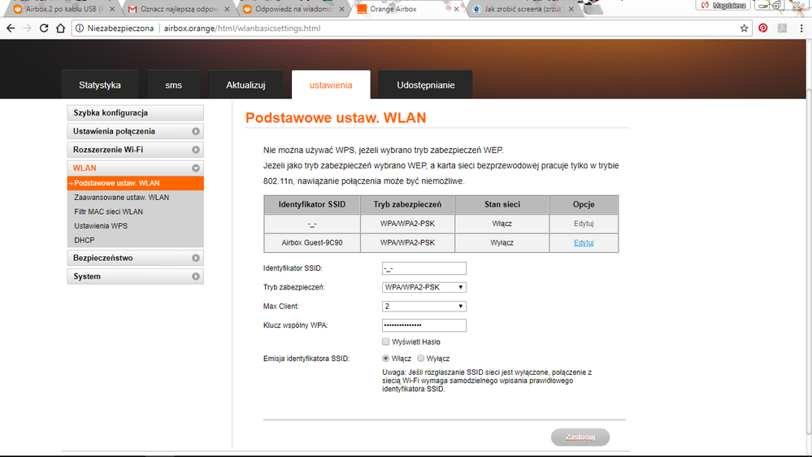Viewport: 812px width, 457px height.
Task: Click the Zastosuj button
Action: coord(580,437)
